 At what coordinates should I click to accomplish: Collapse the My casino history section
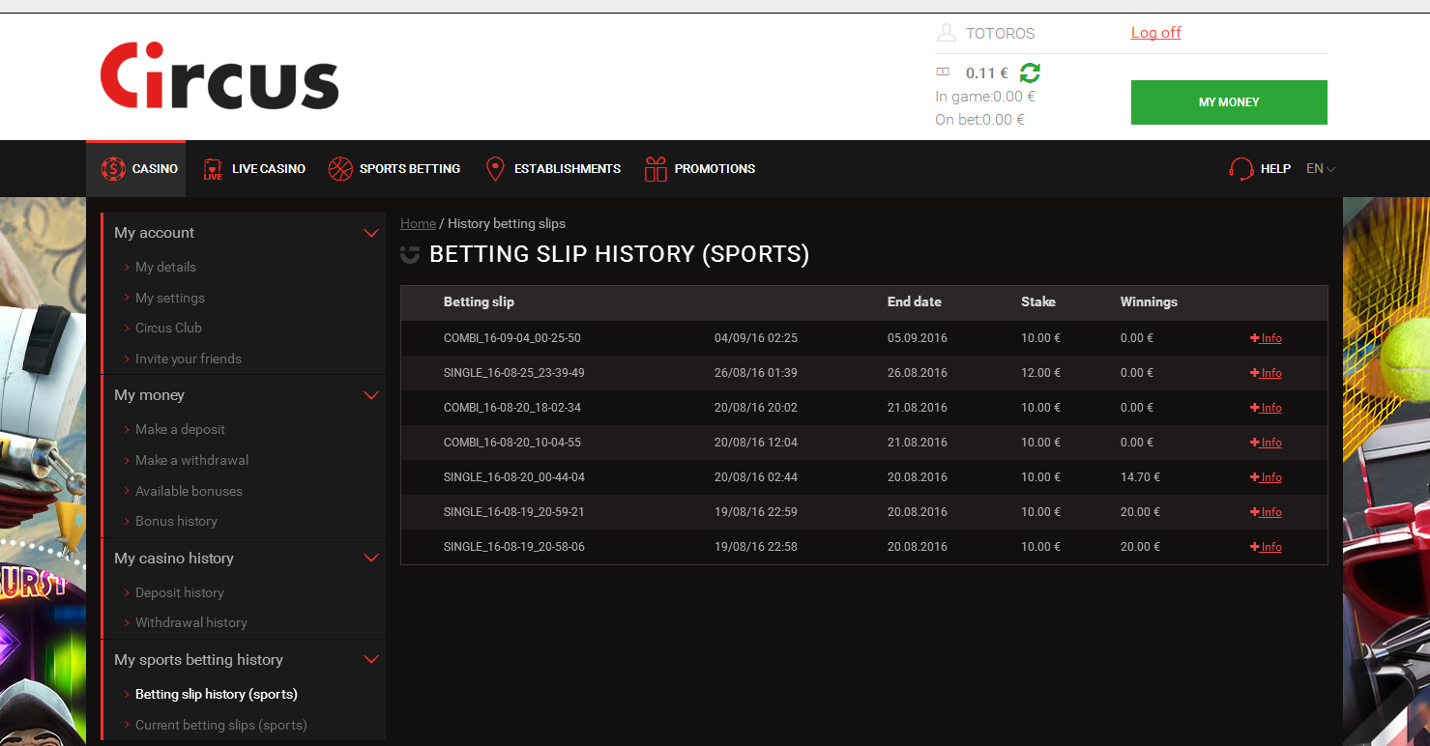coord(370,559)
